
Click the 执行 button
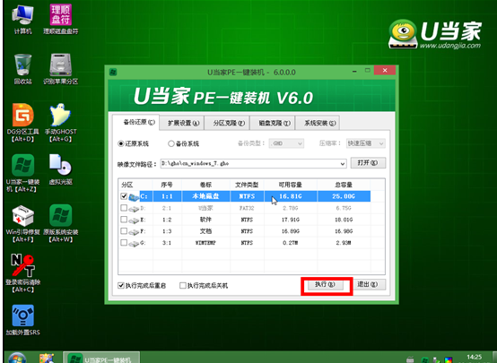[x=326, y=284]
